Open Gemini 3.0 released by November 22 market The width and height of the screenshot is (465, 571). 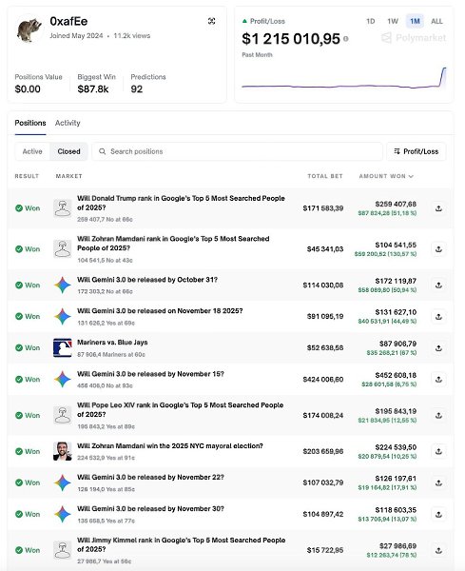coord(150,478)
